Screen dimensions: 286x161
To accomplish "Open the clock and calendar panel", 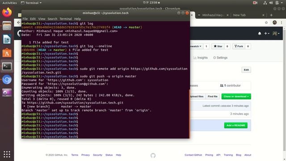I will point(151,3).
